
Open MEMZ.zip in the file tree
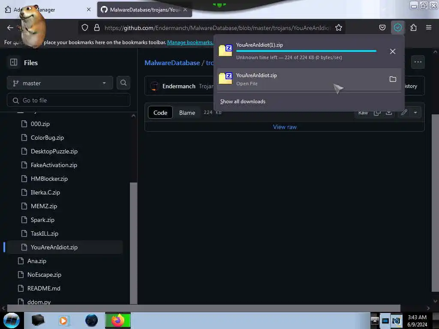[x=44, y=206]
